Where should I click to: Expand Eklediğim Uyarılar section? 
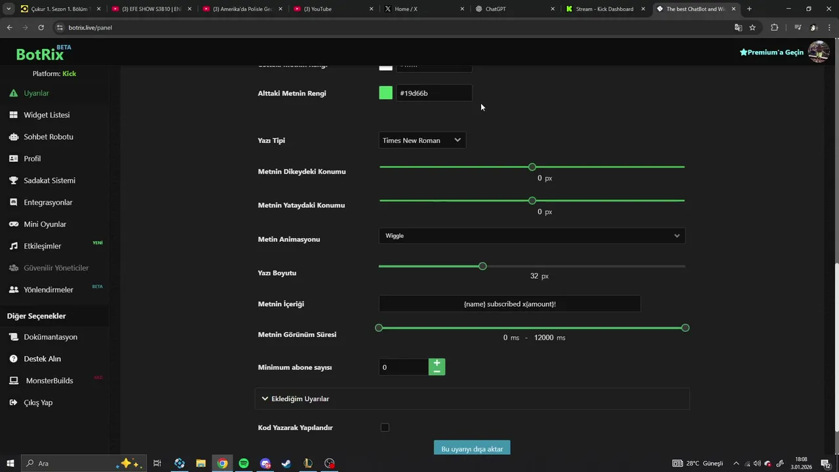pos(472,399)
